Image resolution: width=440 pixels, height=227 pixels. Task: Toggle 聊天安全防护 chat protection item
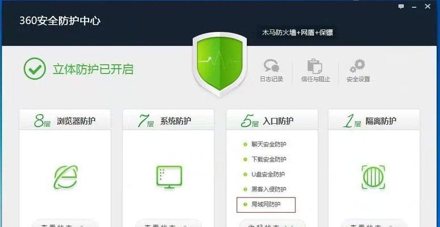click(265, 144)
